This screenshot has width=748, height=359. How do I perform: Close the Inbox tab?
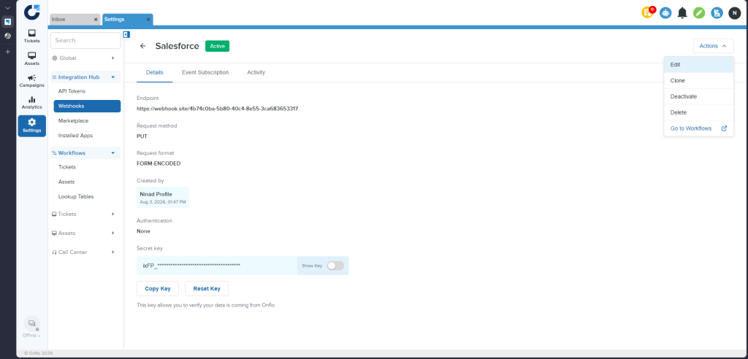(96, 20)
